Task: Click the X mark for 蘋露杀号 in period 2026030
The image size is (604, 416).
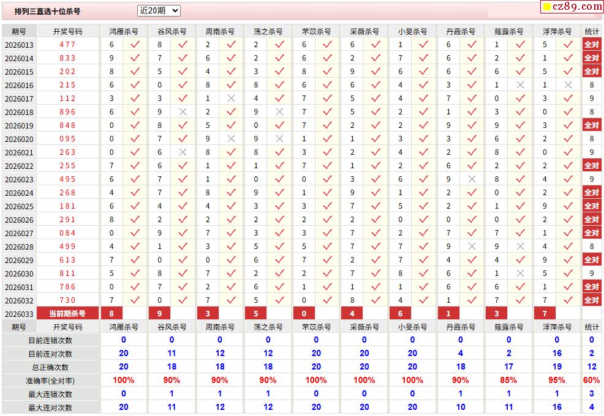Action: (x=520, y=273)
